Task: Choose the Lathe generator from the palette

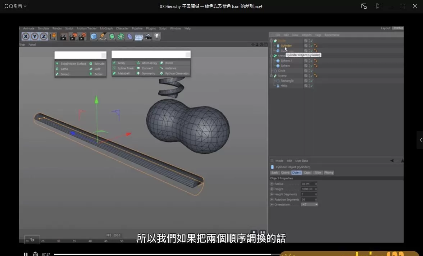Action: tap(58, 69)
